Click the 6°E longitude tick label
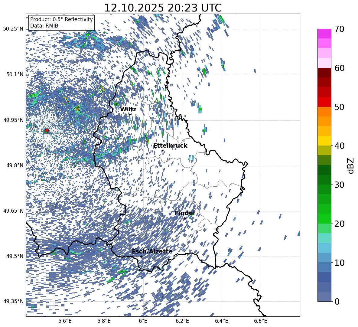This screenshot has width=358, height=327. point(143,321)
